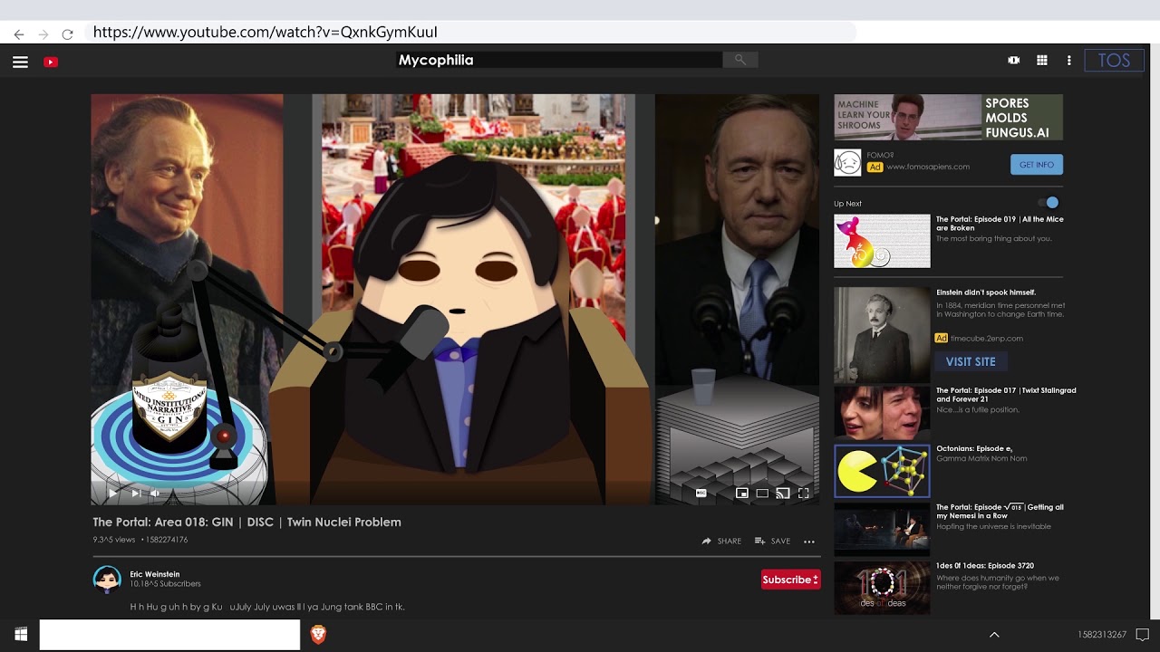Open 'Getting all my Nemesi in a Row' title

pos(1000,512)
